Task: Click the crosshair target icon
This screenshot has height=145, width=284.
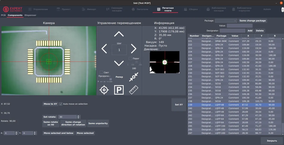Action: [x=104, y=90]
